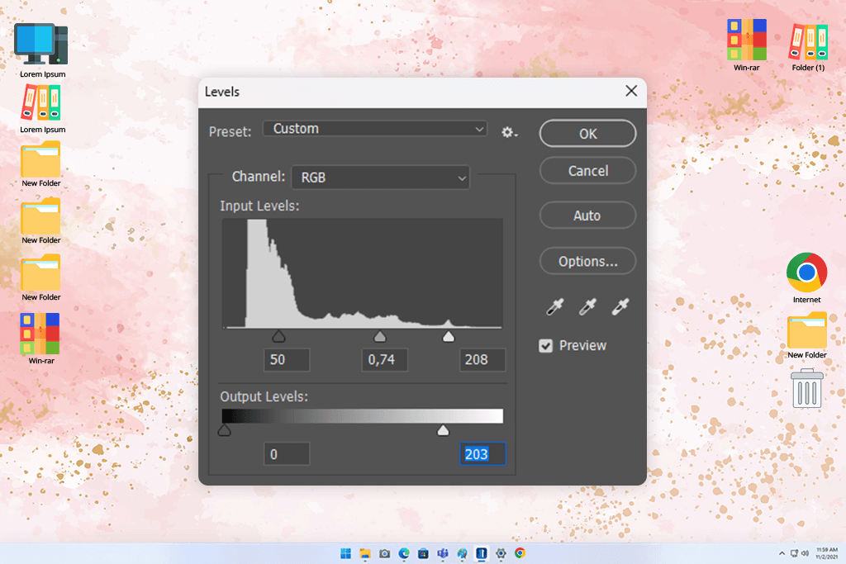Open Microsoft Teams from taskbar
The width and height of the screenshot is (846, 564).
point(443,553)
